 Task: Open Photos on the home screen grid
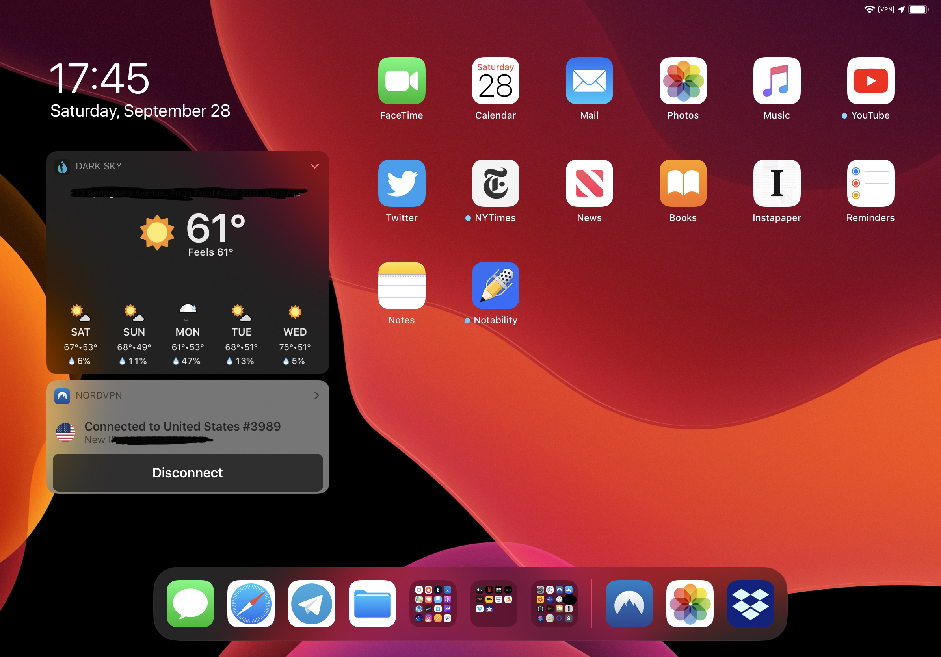pos(683,81)
